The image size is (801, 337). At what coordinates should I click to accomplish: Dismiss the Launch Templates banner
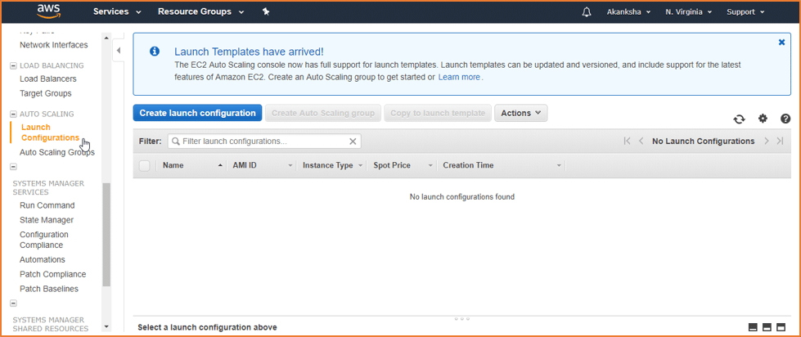(x=781, y=43)
